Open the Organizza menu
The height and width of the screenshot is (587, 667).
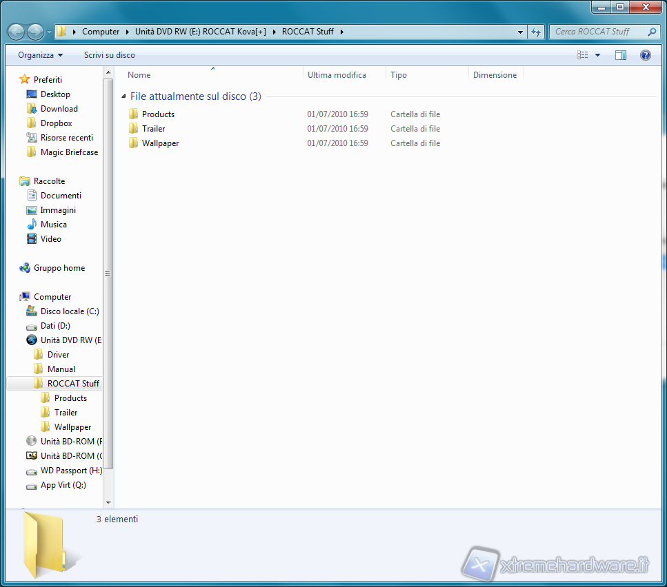(x=40, y=55)
